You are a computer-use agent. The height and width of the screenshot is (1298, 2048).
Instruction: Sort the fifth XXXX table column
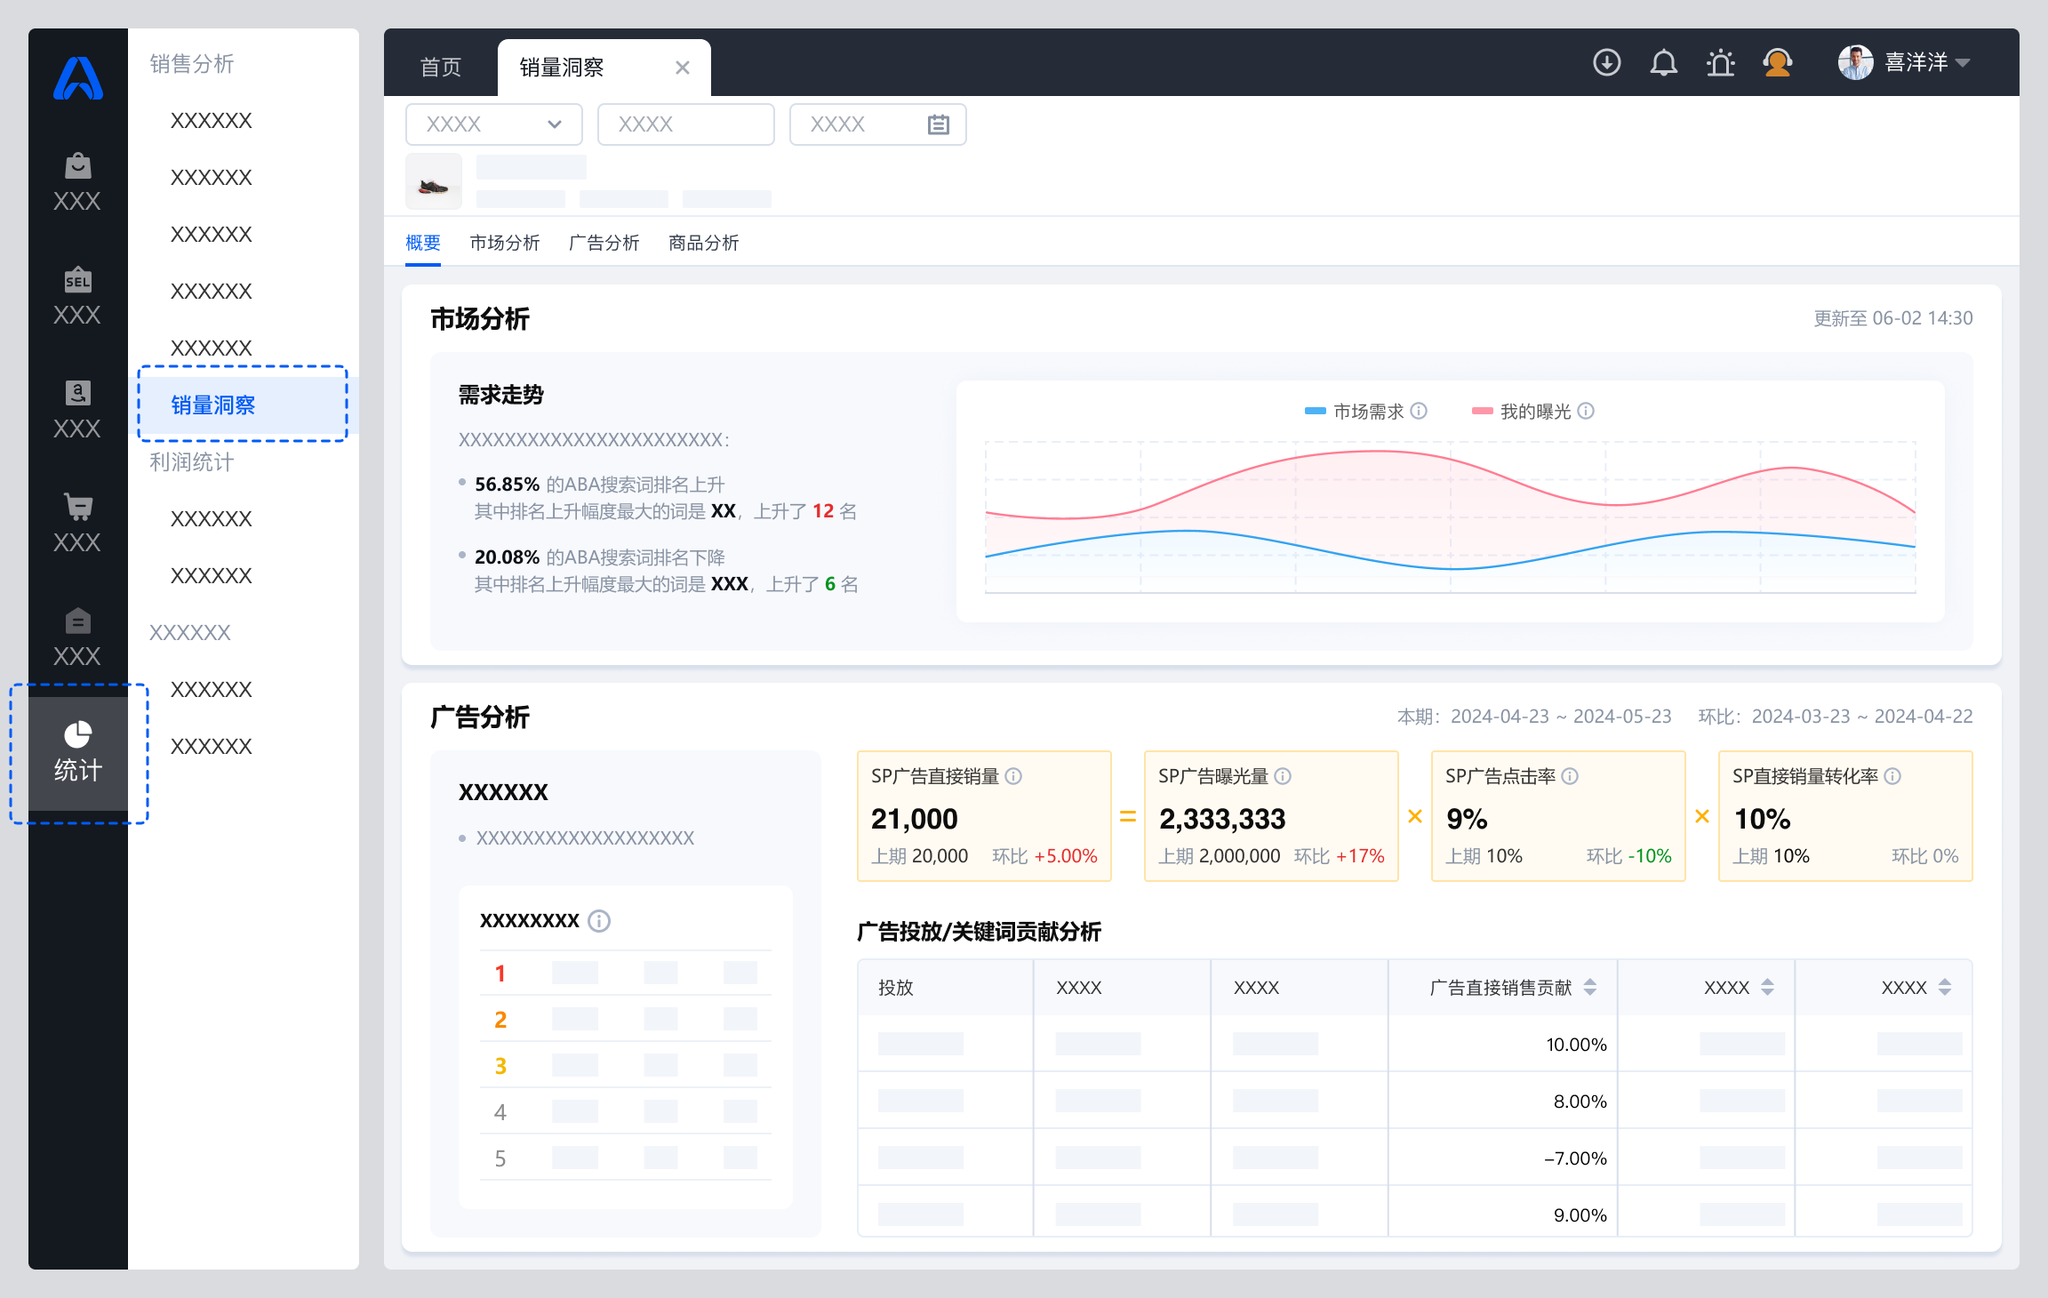[1768, 987]
